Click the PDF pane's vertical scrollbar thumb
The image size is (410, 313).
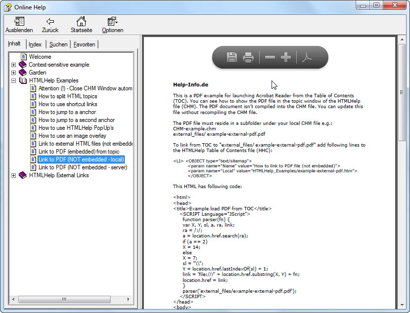tap(402, 92)
